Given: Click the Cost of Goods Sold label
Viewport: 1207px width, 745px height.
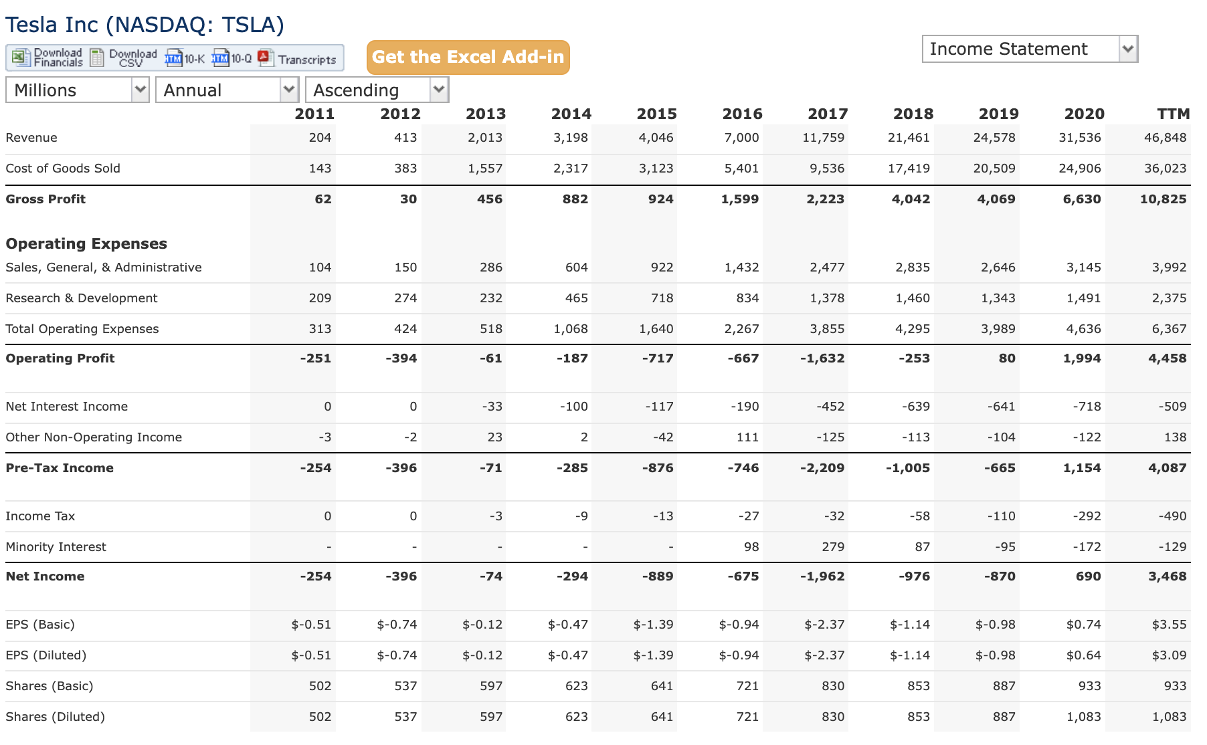Looking at the screenshot, I should click(x=63, y=169).
